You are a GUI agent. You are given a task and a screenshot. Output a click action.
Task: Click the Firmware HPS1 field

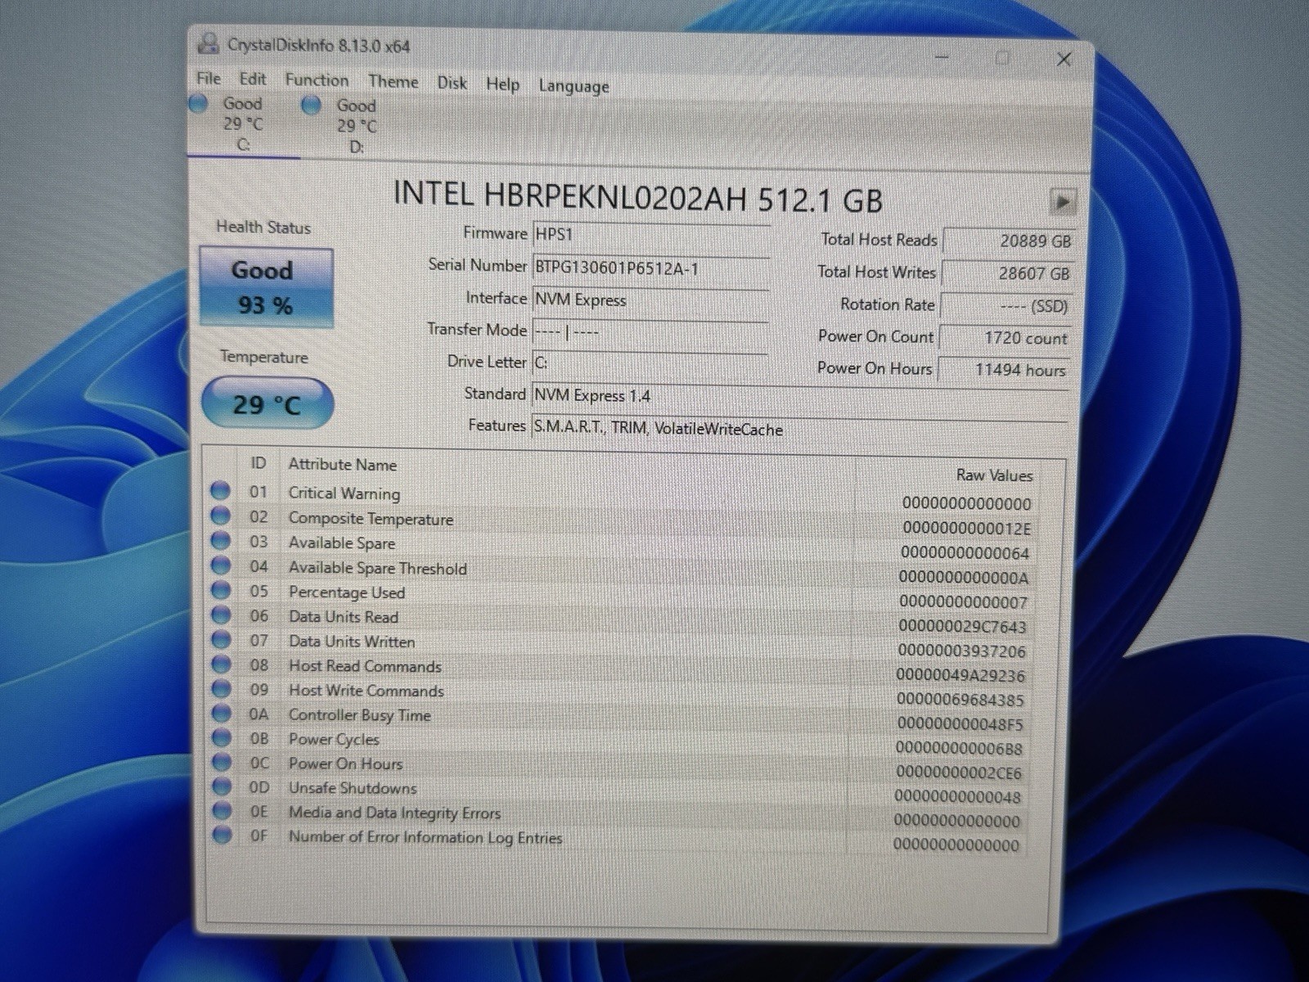(651, 235)
